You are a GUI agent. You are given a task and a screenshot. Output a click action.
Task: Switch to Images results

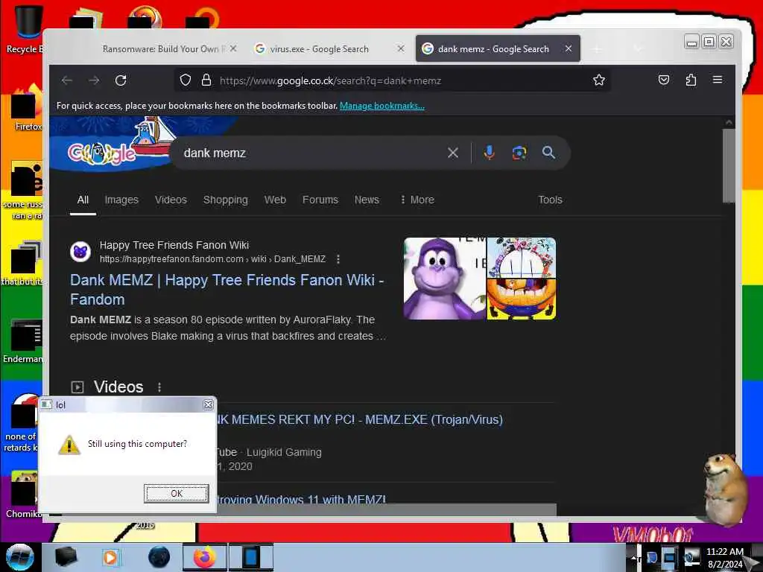click(x=121, y=200)
